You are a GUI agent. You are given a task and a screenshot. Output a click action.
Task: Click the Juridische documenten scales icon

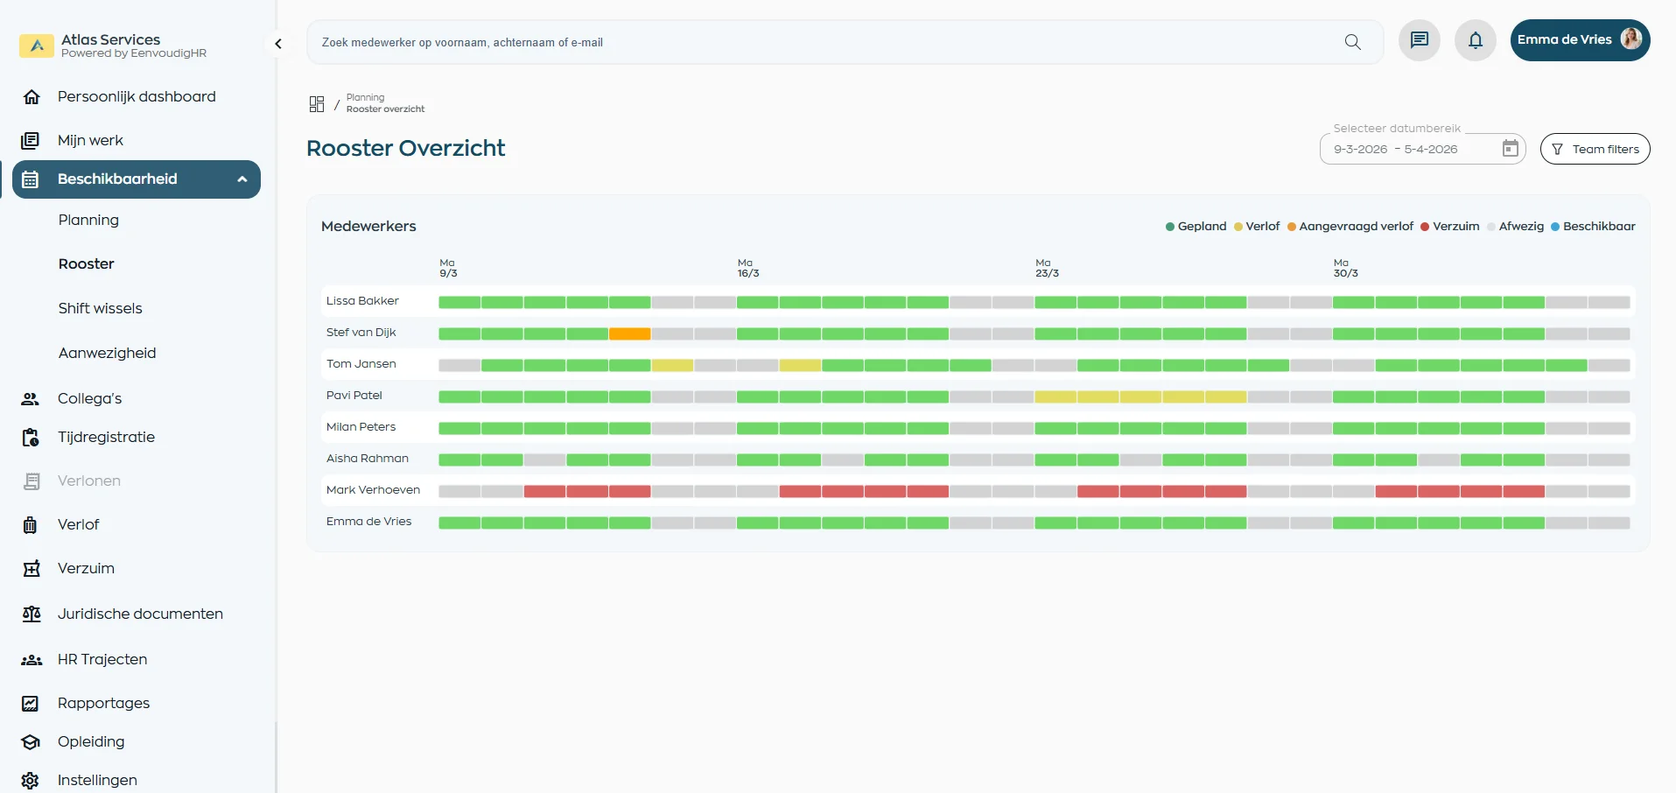(32, 614)
